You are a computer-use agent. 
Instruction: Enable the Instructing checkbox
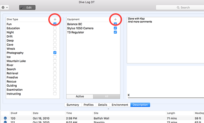click(x=55, y=94)
